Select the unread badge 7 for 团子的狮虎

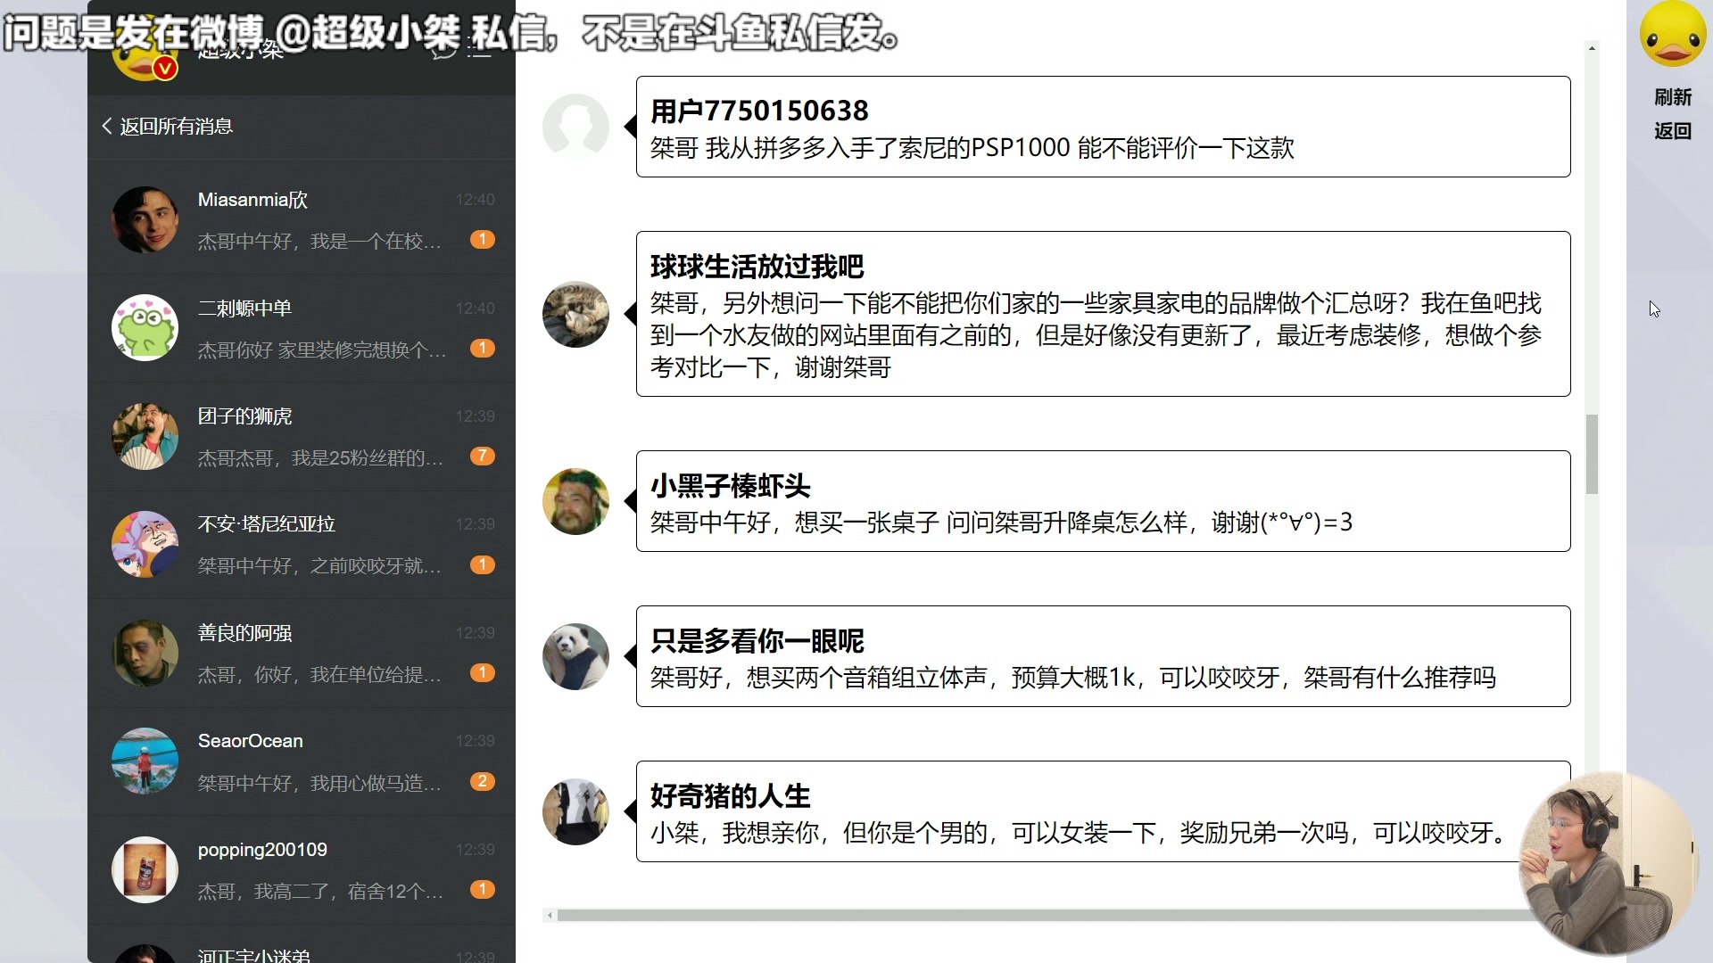(482, 456)
